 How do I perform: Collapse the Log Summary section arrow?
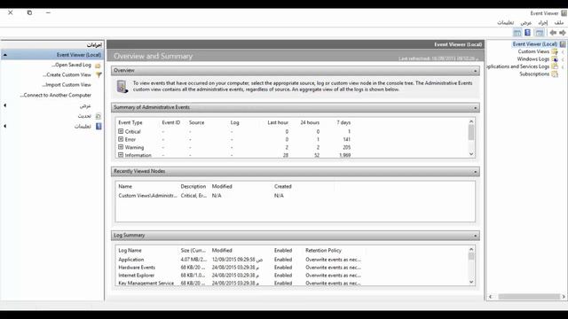[x=476, y=236]
